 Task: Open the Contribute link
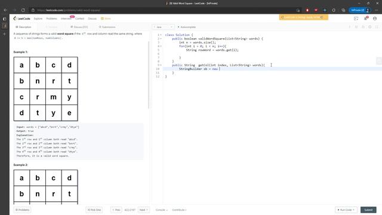179,210
